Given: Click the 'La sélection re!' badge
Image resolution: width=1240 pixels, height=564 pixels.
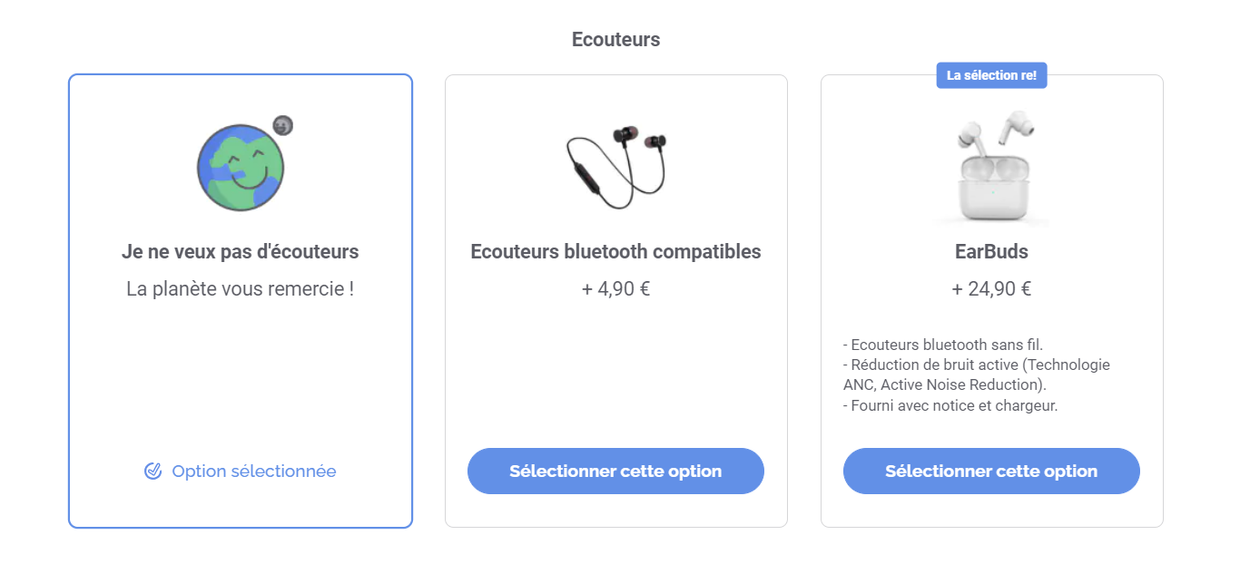Looking at the screenshot, I should [x=991, y=75].
